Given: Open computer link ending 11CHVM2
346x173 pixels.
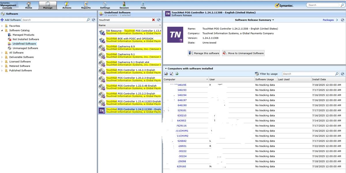Looking at the screenshot, I should point(182,136).
